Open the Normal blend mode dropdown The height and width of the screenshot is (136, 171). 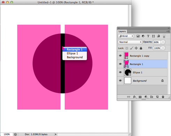(x=130, y=42)
